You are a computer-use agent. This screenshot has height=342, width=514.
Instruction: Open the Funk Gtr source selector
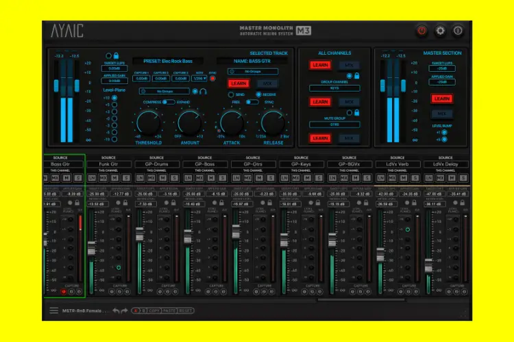click(x=108, y=164)
